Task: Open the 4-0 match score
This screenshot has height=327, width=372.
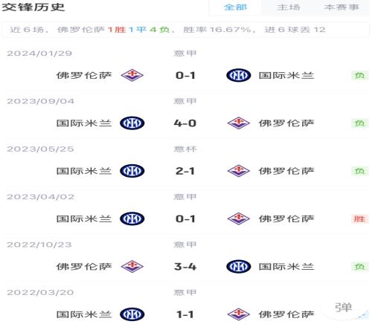Action: point(185,123)
